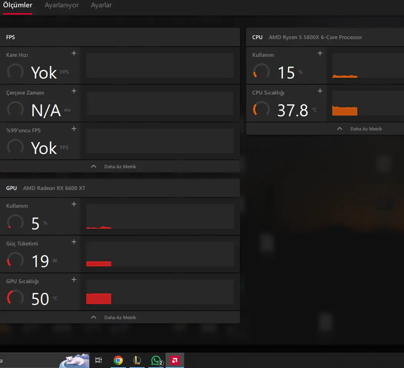The image size is (404, 368).
Task: Click the Çerçeve Zamanı gauge dial
Action: [x=15, y=109]
